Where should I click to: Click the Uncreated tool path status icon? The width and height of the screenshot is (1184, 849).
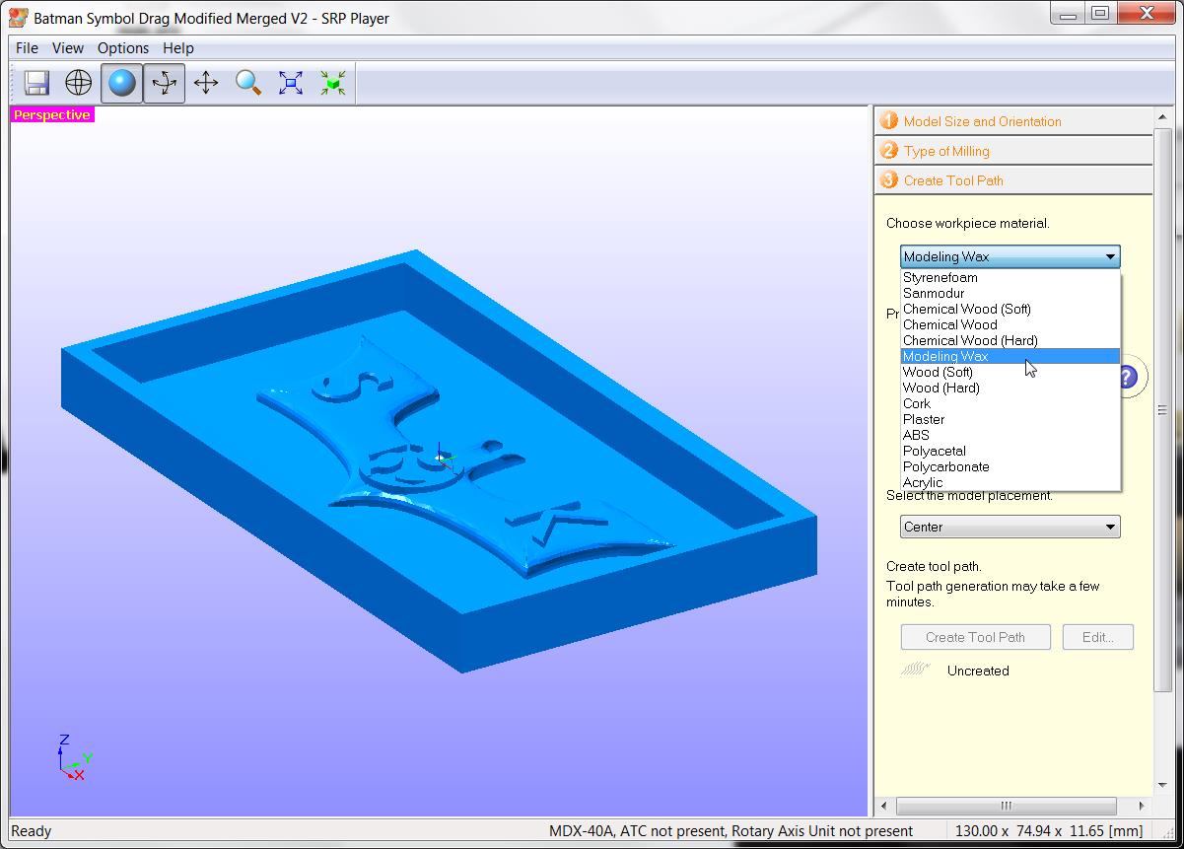[x=916, y=670]
